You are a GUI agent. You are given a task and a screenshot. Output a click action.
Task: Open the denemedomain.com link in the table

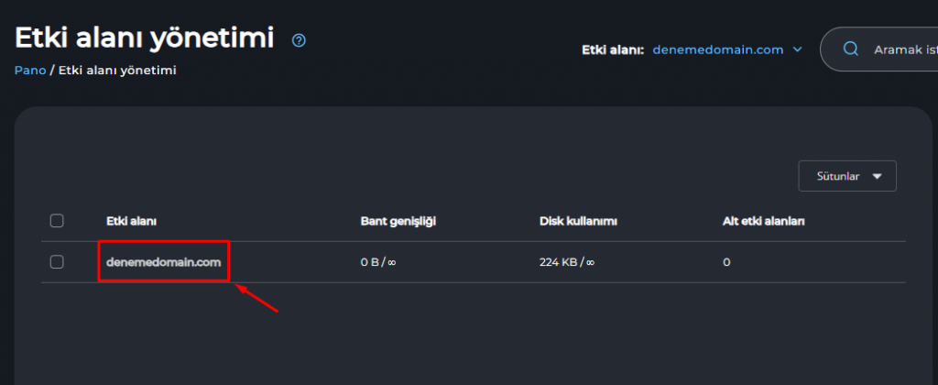[x=163, y=261]
